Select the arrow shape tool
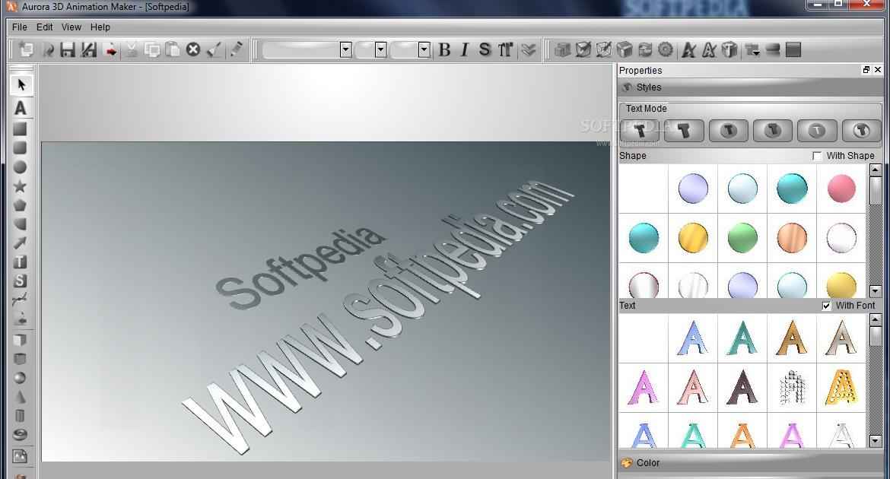 click(20, 243)
